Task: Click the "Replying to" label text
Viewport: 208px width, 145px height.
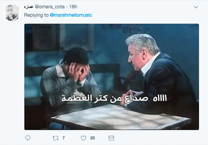Action: [36, 15]
